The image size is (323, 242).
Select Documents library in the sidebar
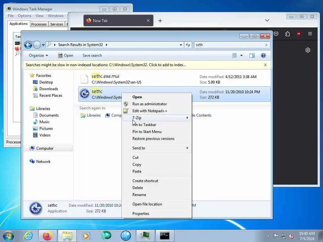point(46,115)
